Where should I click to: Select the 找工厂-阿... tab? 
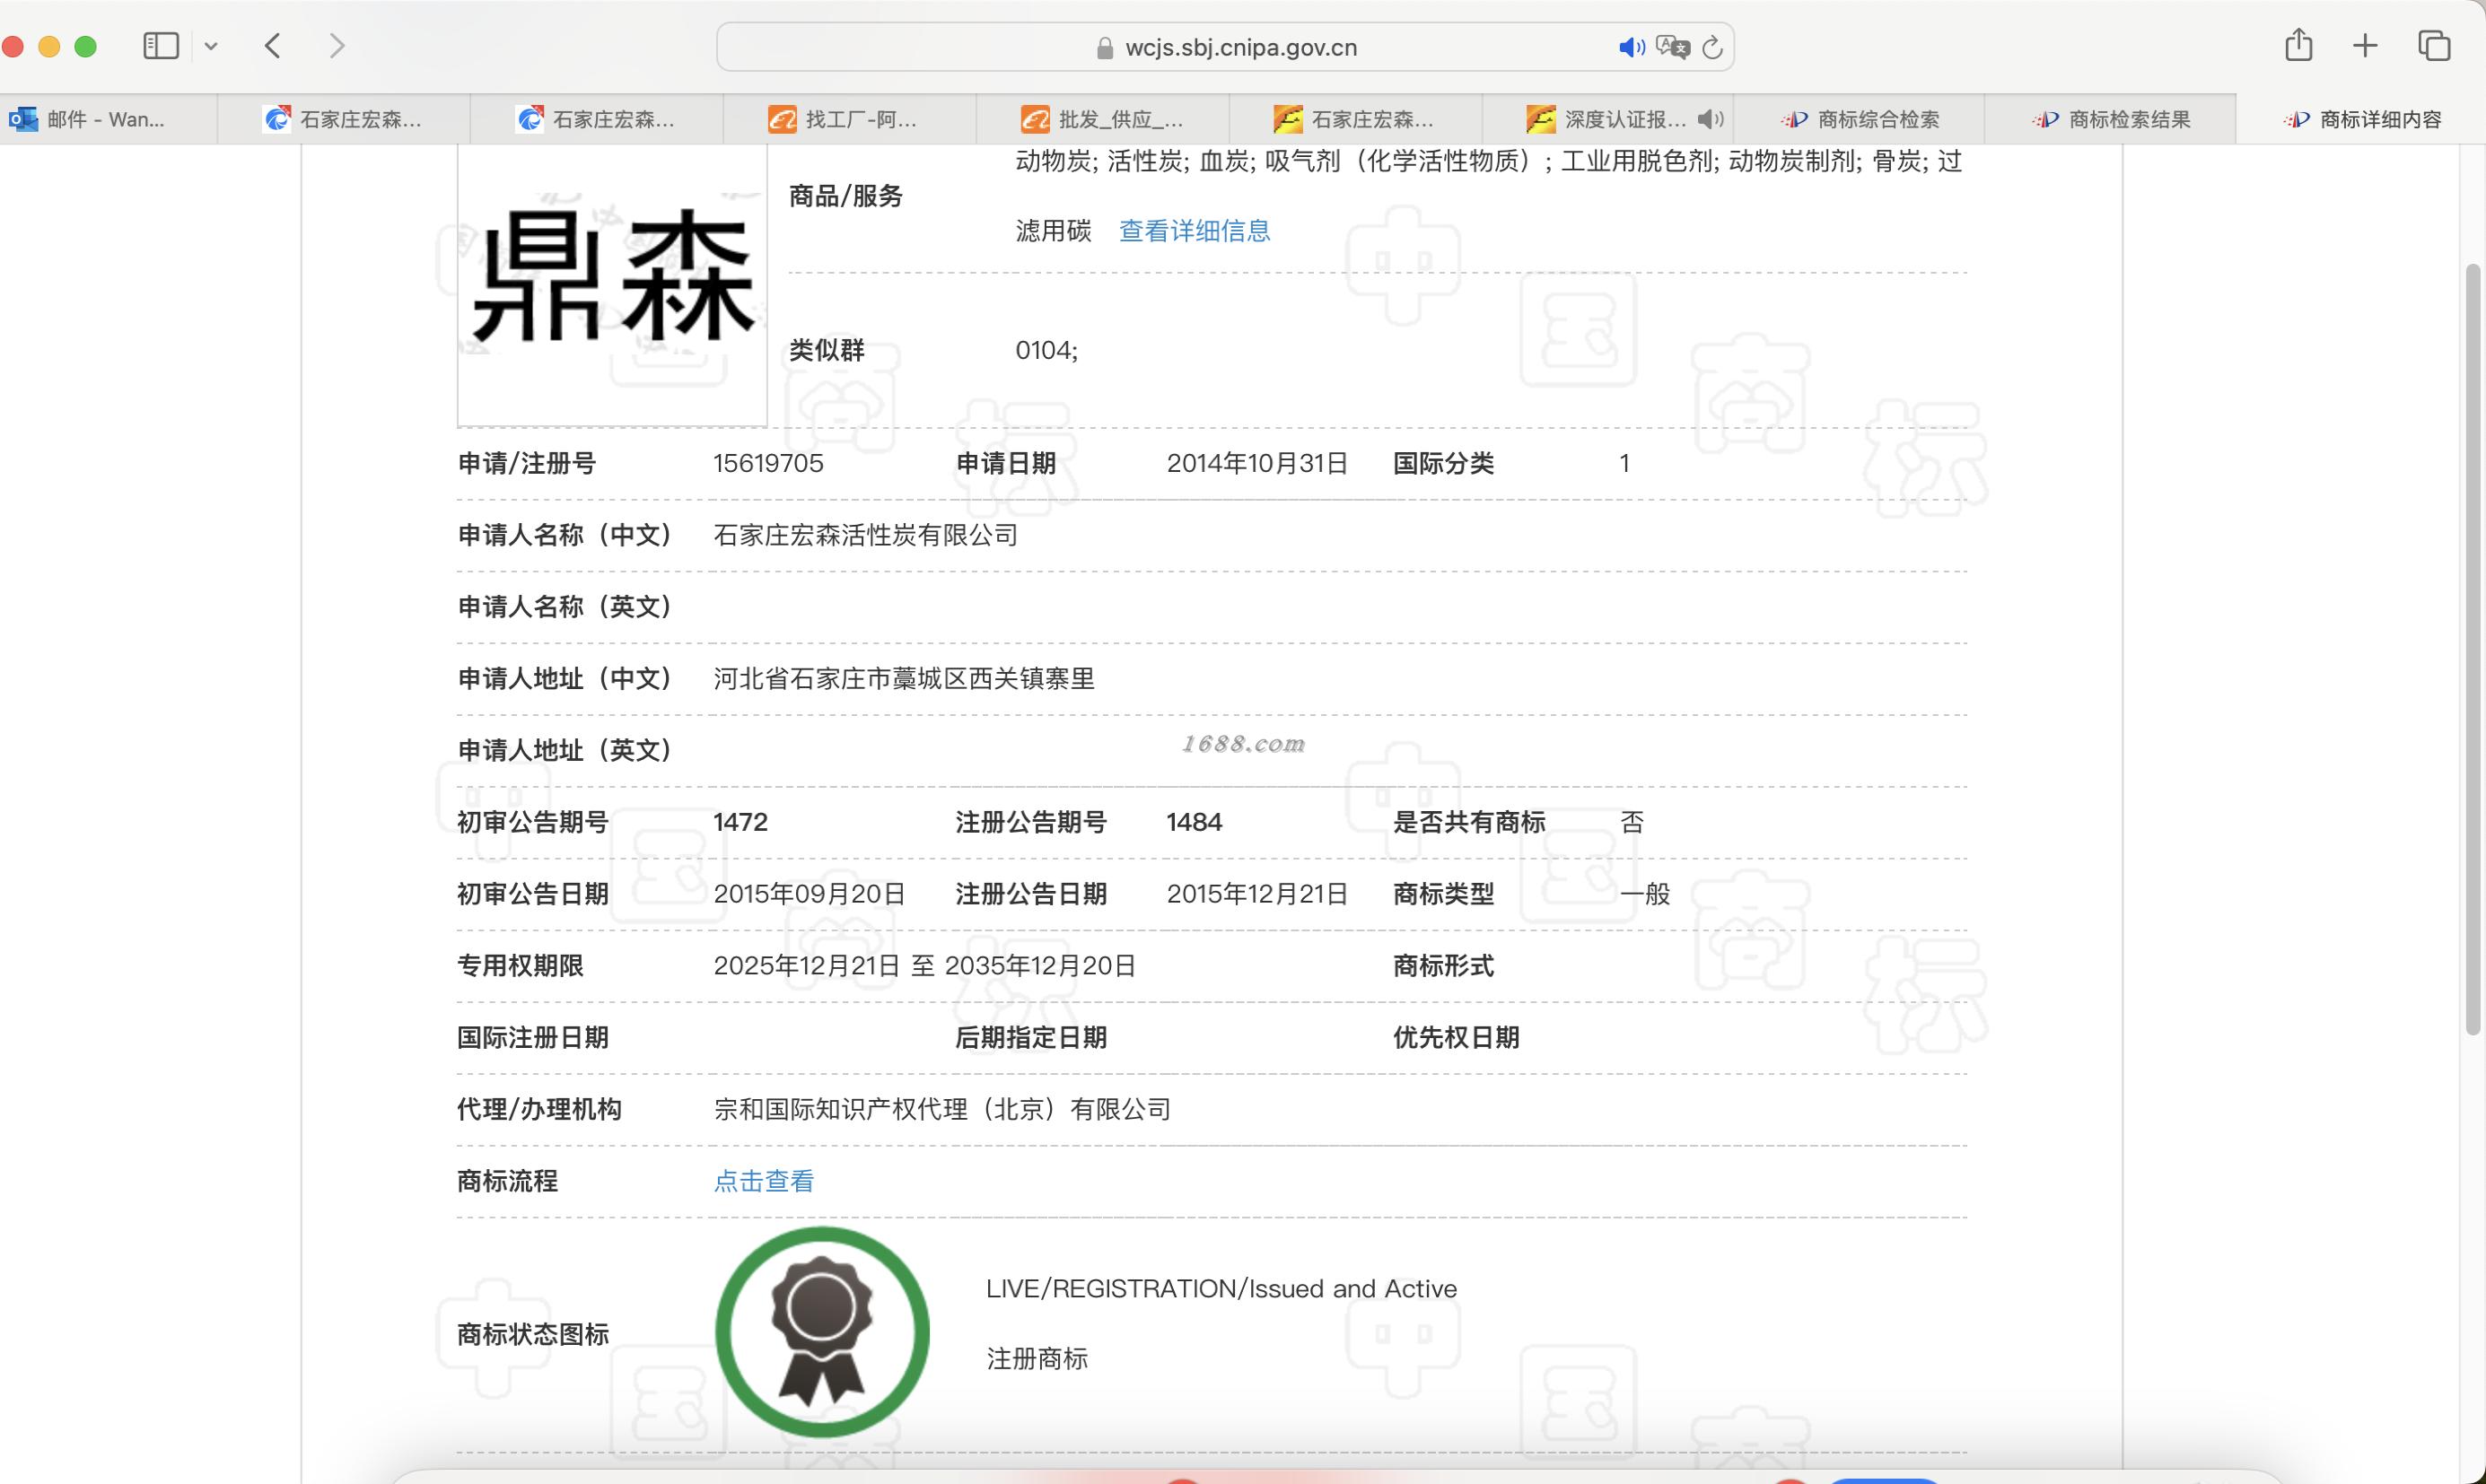[x=860, y=119]
